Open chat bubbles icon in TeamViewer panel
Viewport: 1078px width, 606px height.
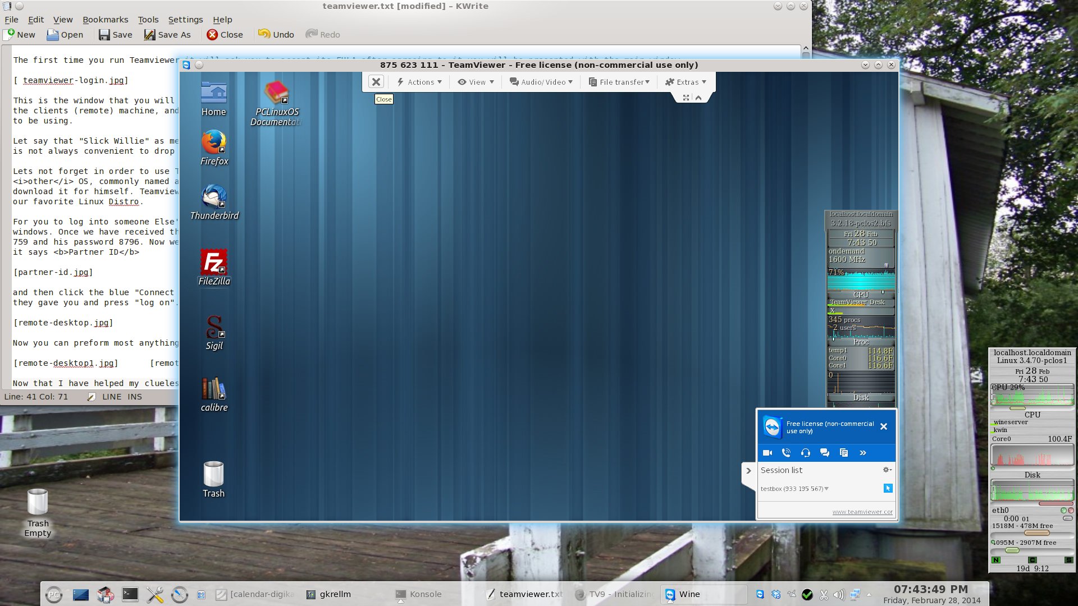click(825, 453)
